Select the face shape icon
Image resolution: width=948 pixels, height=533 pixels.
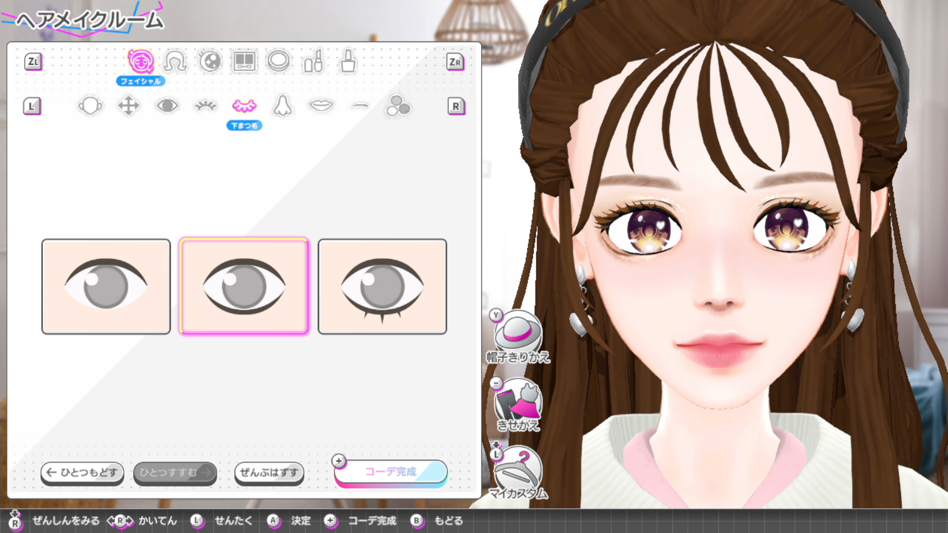pyautogui.click(x=90, y=106)
